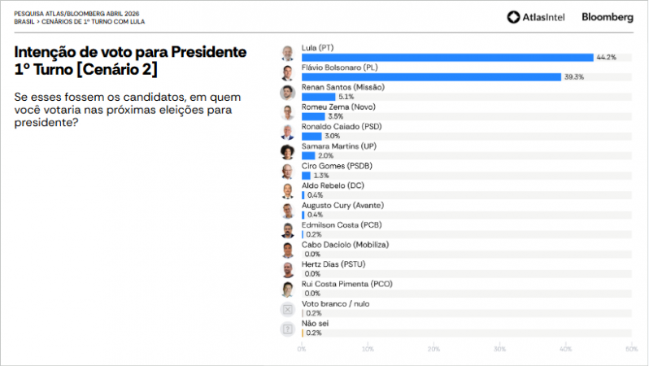This screenshot has width=649, height=366.
Task: Click the Bloomberg logo
Action: point(608,16)
